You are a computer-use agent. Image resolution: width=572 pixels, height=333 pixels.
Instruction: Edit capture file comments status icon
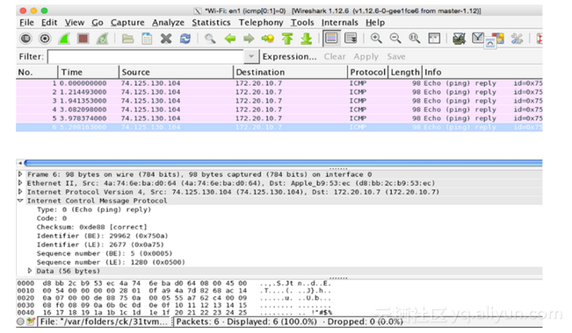click(x=31, y=322)
